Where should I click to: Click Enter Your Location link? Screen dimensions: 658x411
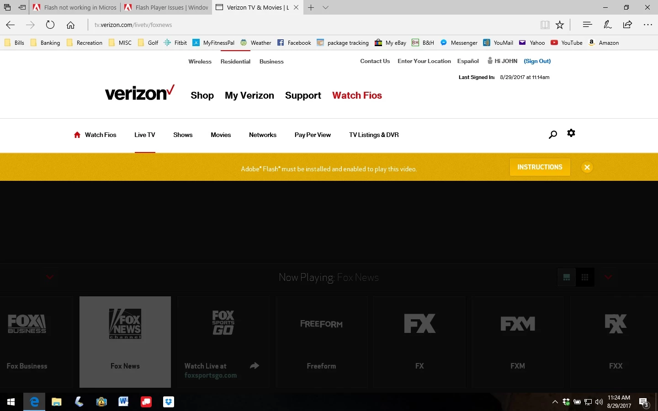424,61
